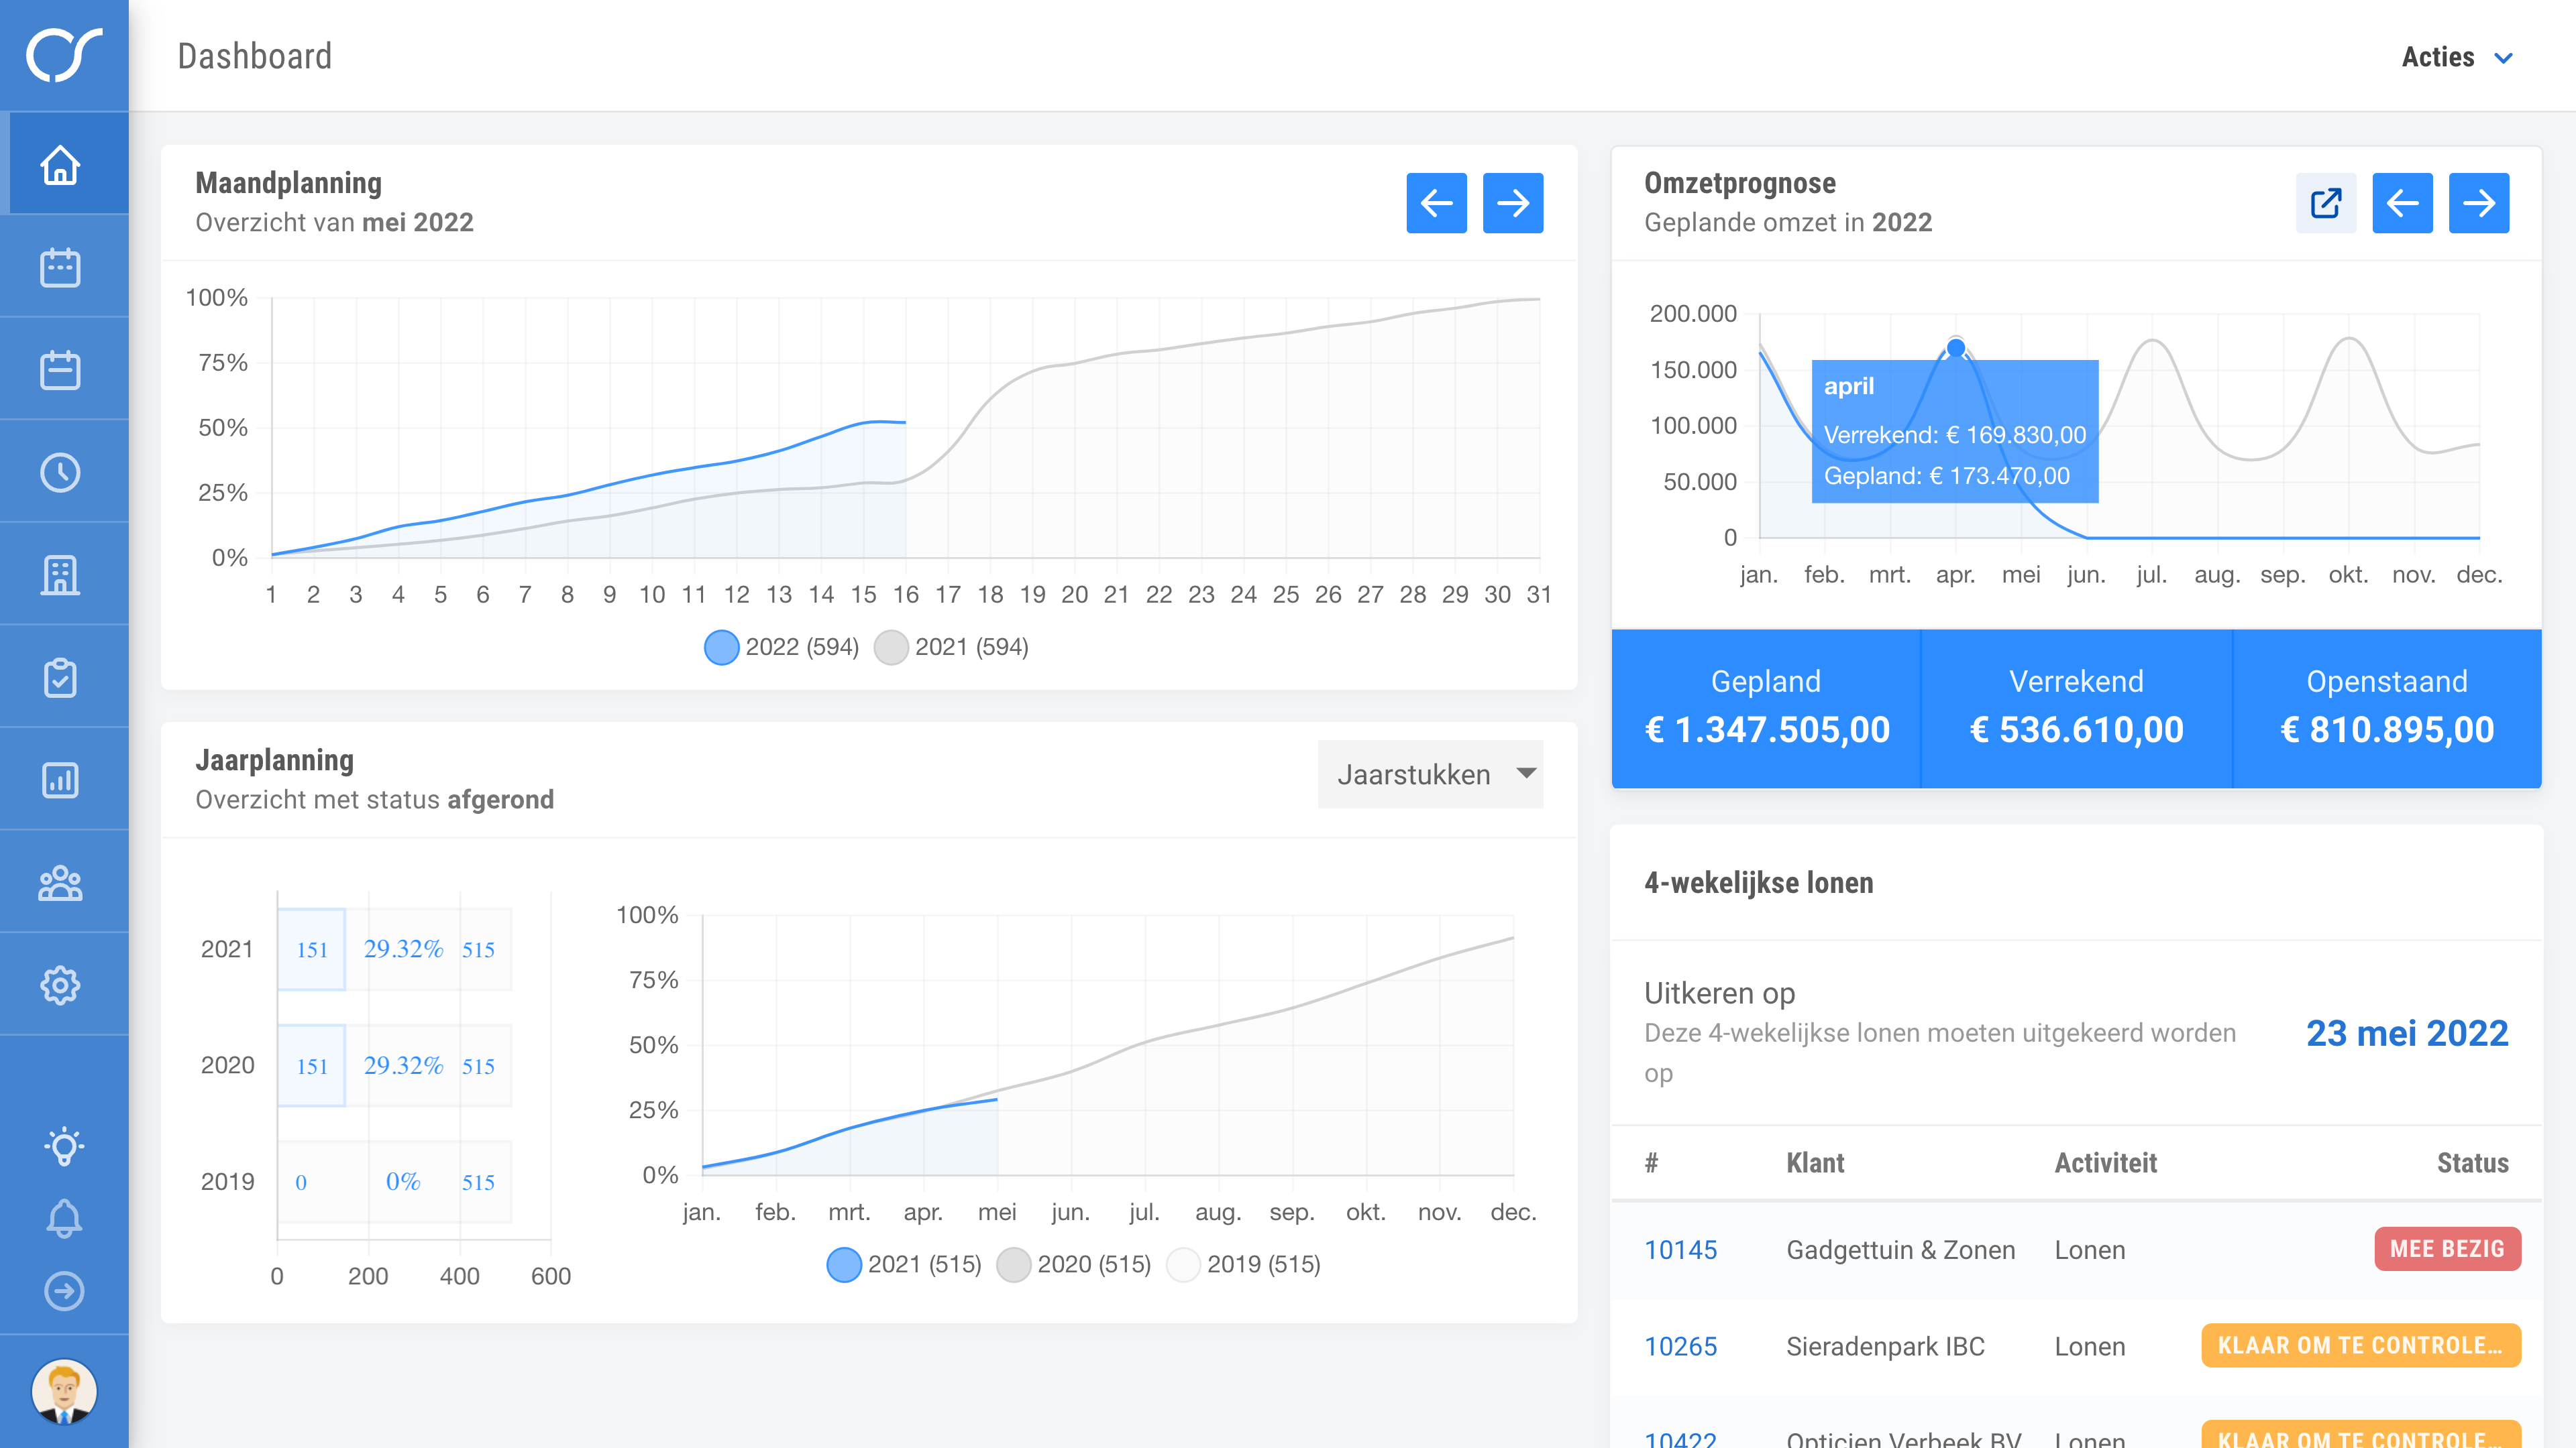Open loon record 10145 link

click(x=1680, y=1250)
